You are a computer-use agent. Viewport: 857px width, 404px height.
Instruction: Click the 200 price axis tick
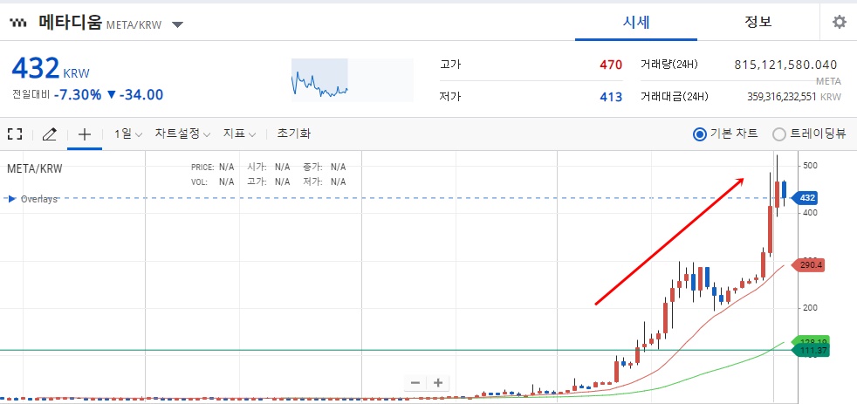point(810,308)
